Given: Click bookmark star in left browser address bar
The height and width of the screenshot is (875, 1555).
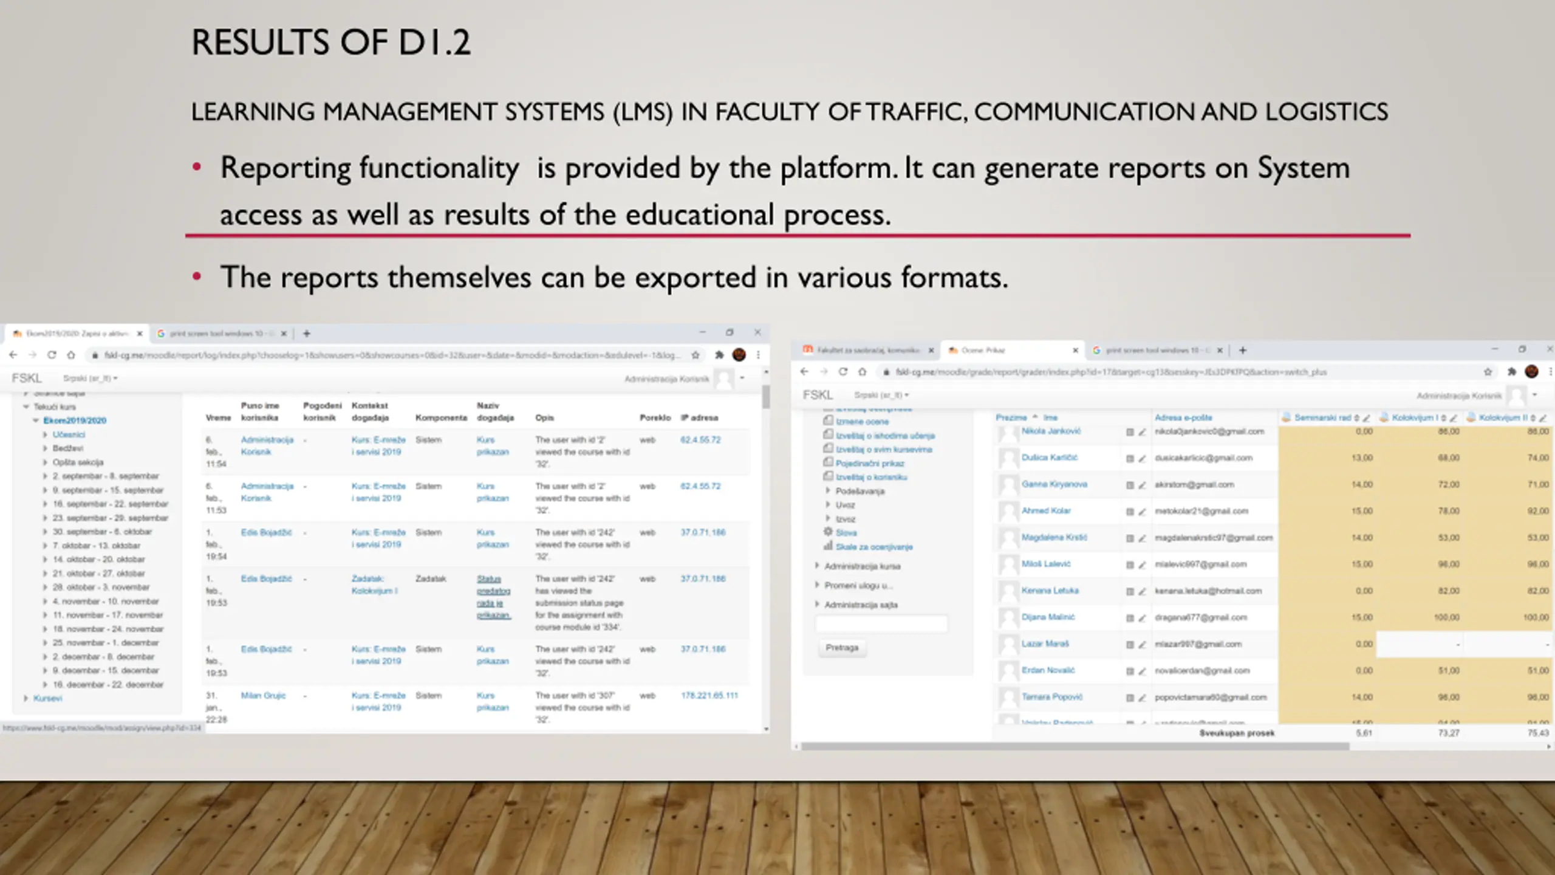Looking at the screenshot, I should click(x=695, y=355).
